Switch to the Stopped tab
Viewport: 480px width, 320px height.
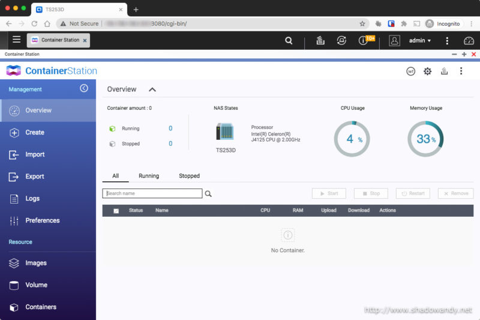point(189,176)
